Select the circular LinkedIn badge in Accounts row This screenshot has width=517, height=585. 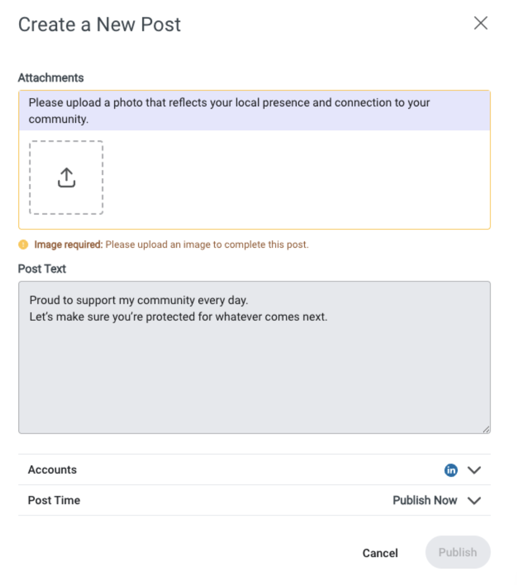(x=451, y=470)
